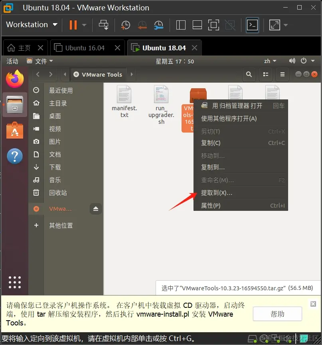Select the run_upgrader.sh file
This screenshot has width=322, height=345.
coord(161,105)
